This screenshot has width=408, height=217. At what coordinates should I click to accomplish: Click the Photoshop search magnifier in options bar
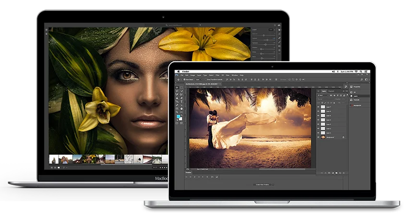[x=362, y=80]
